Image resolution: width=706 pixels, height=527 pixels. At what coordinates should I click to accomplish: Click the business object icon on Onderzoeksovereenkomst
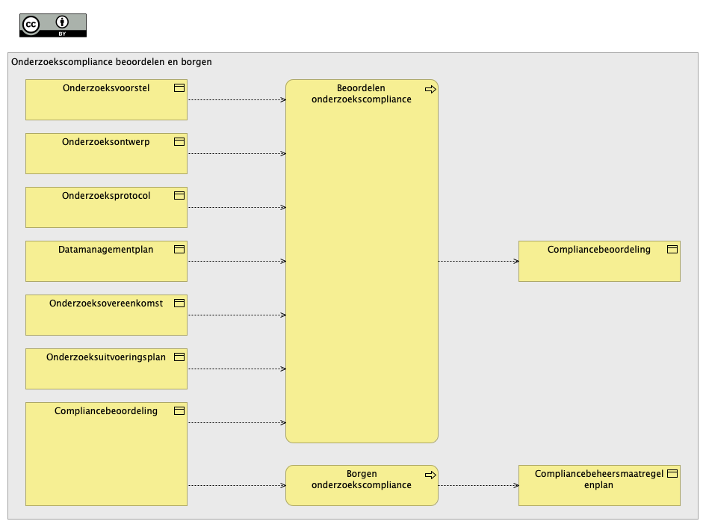(x=179, y=303)
